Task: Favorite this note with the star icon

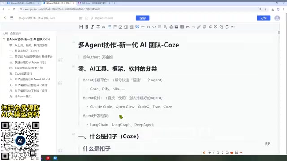Action: [80, 18]
